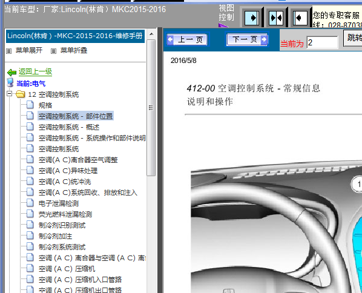Open 空调(A C)系统回收、排放和注入

(88, 193)
